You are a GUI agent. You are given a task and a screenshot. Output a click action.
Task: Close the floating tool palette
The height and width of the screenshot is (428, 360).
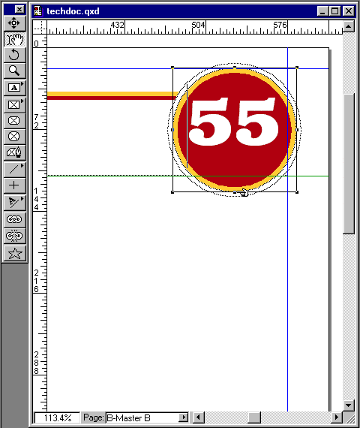(19, 10)
